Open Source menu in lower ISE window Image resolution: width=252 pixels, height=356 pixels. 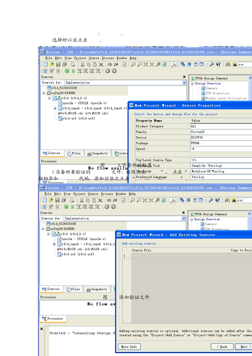coord(93,194)
